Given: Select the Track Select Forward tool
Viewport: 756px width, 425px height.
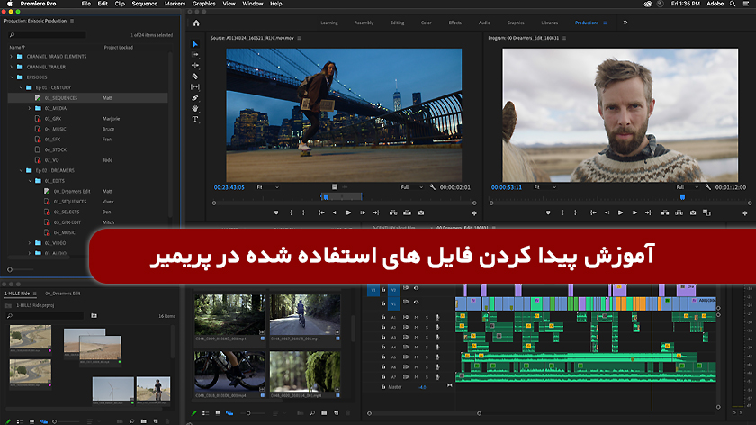Looking at the screenshot, I should tap(195, 55).
